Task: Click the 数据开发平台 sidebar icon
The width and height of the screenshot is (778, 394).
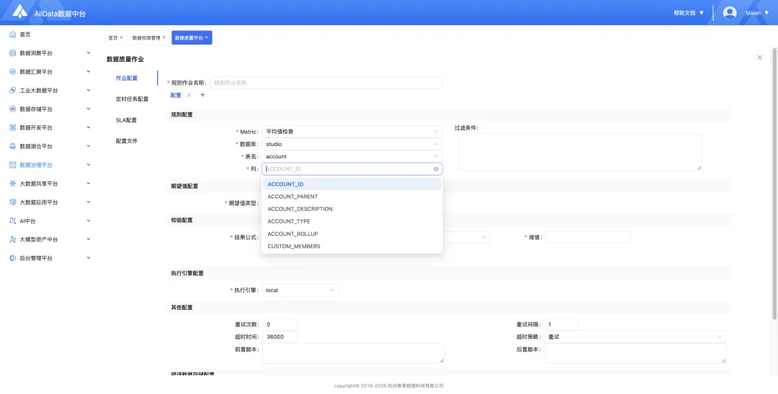Action: click(x=13, y=128)
